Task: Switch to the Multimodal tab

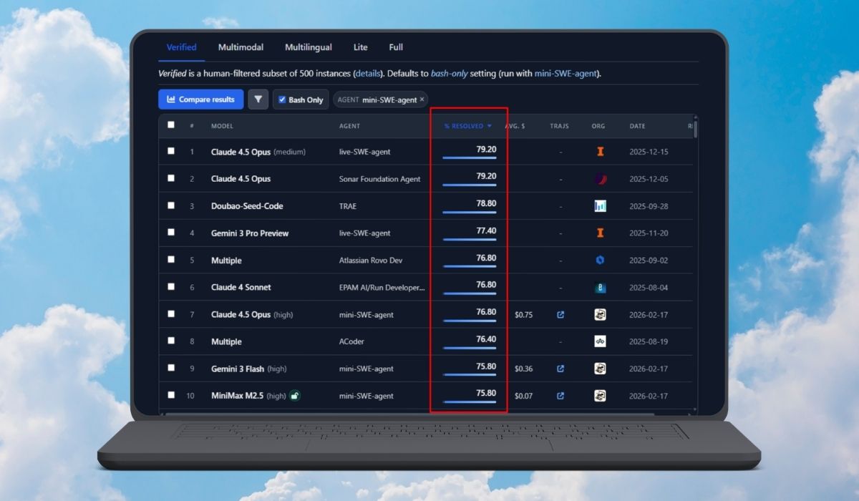Action: (x=241, y=47)
